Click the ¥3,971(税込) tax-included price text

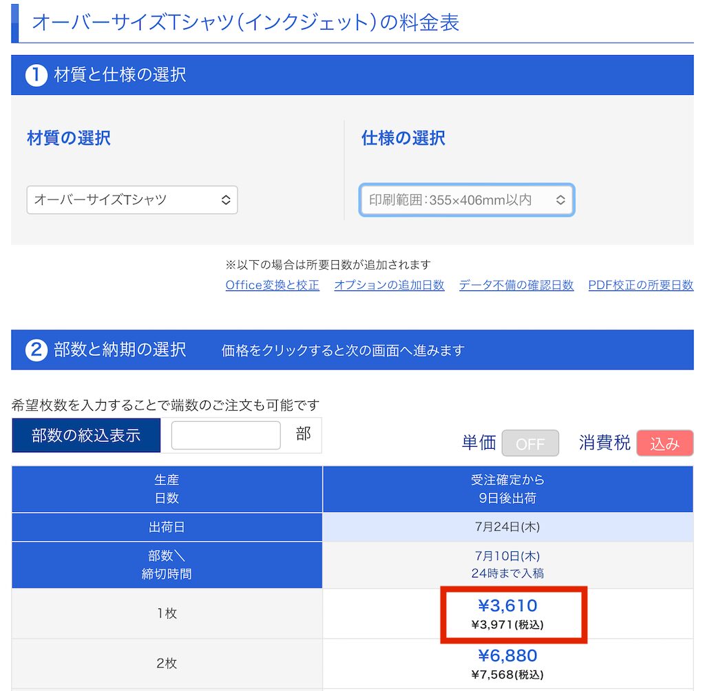click(x=507, y=624)
